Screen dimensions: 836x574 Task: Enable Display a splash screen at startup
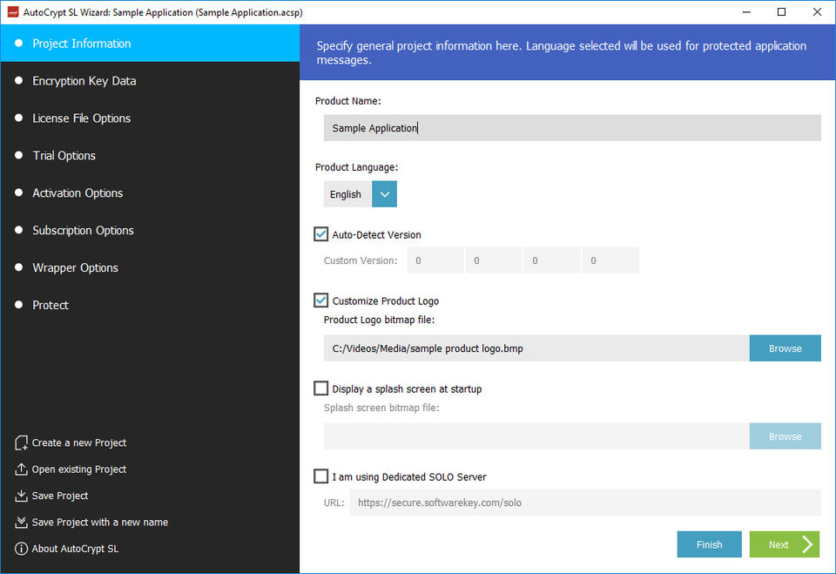click(x=321, y=388)
